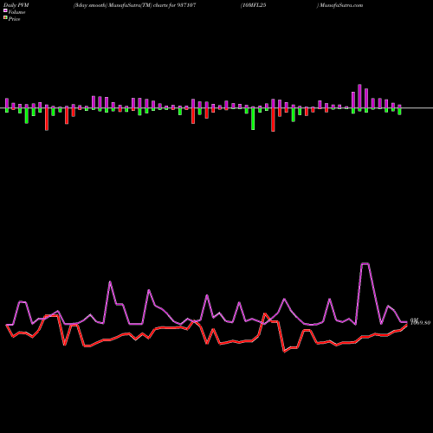
Task: Click the Price legend color swatch
Action: (5, 18)
